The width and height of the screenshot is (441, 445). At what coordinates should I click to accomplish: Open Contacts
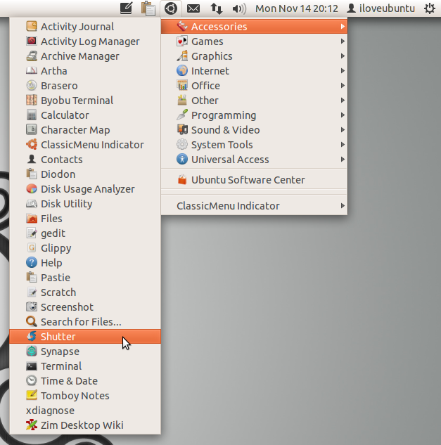[85, 159]
